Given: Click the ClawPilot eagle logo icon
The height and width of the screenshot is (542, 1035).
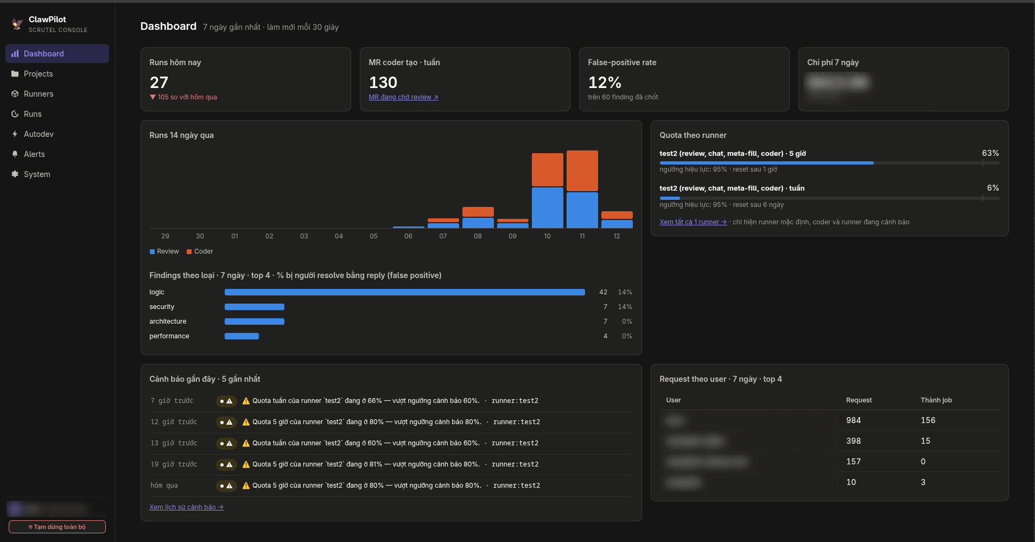Looking at the screenshot, I should pos(17,24).
